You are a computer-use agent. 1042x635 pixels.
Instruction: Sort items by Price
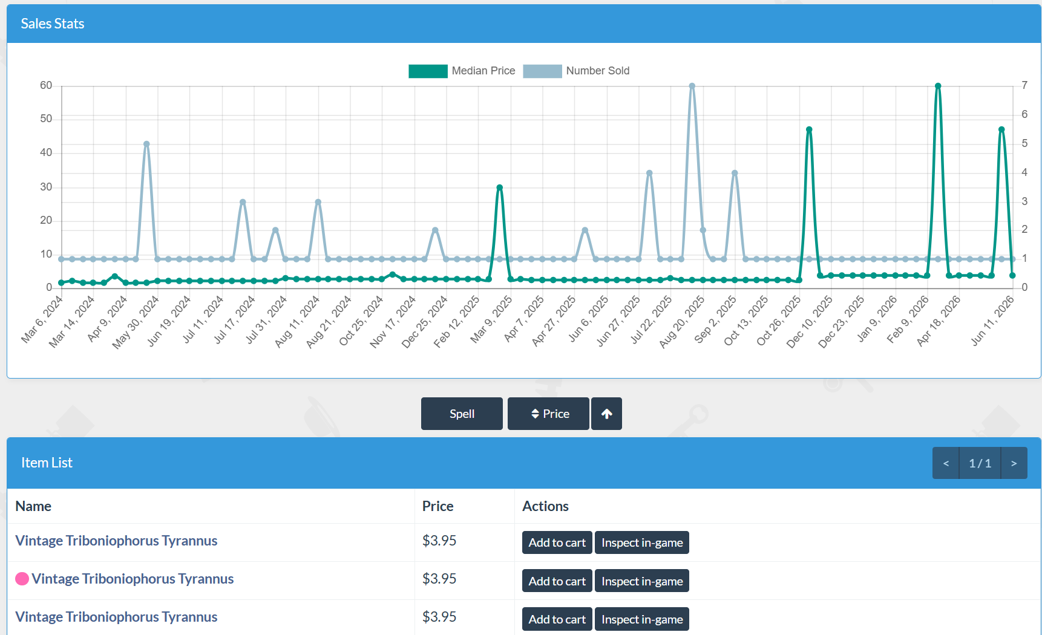tap(548, 414)
